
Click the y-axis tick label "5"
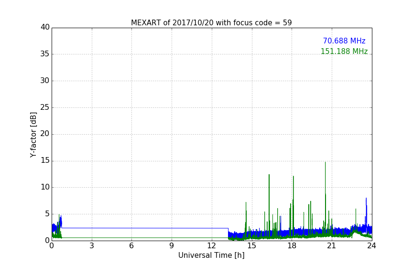[47, 214]
